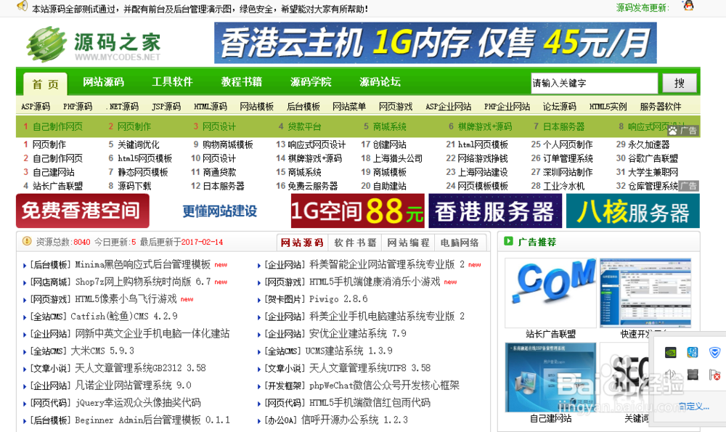Open Tencent PC Manager shield tray icon

pyautogui.click(x=714, y=352)
